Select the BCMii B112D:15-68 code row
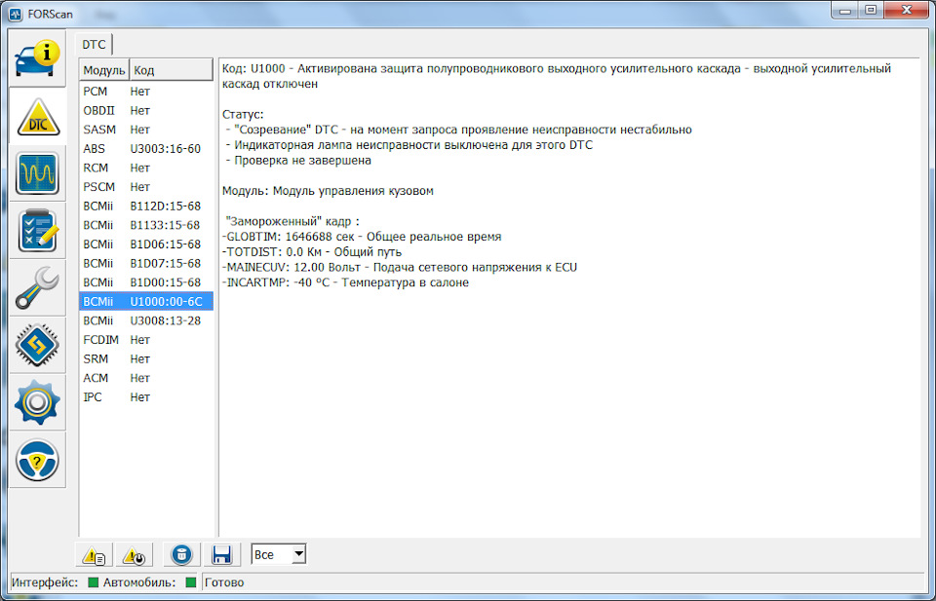936x601 pixels. tap(146, 206)
